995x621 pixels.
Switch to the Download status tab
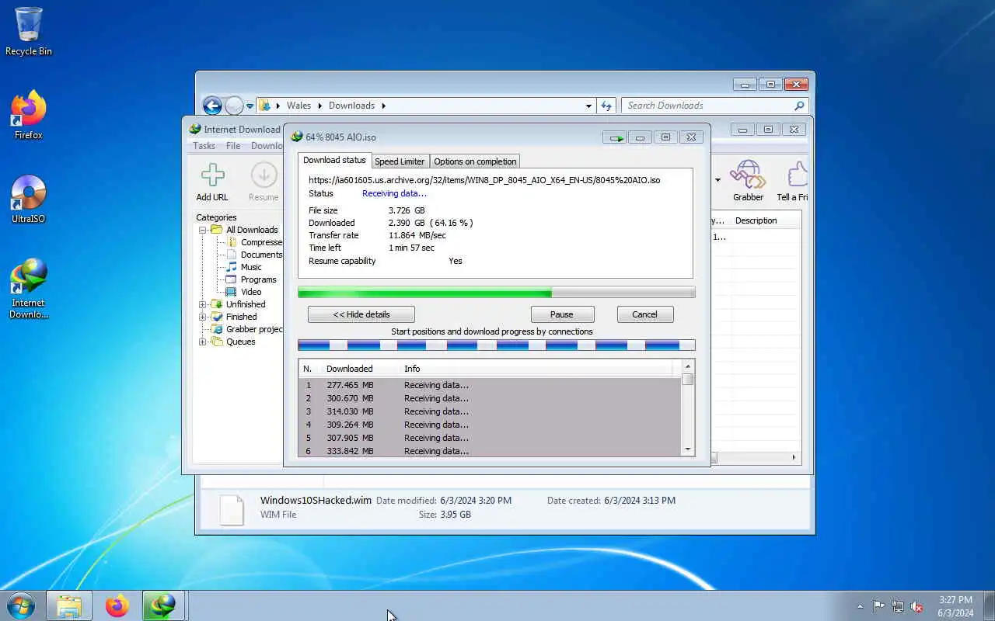tap(334, 160)
